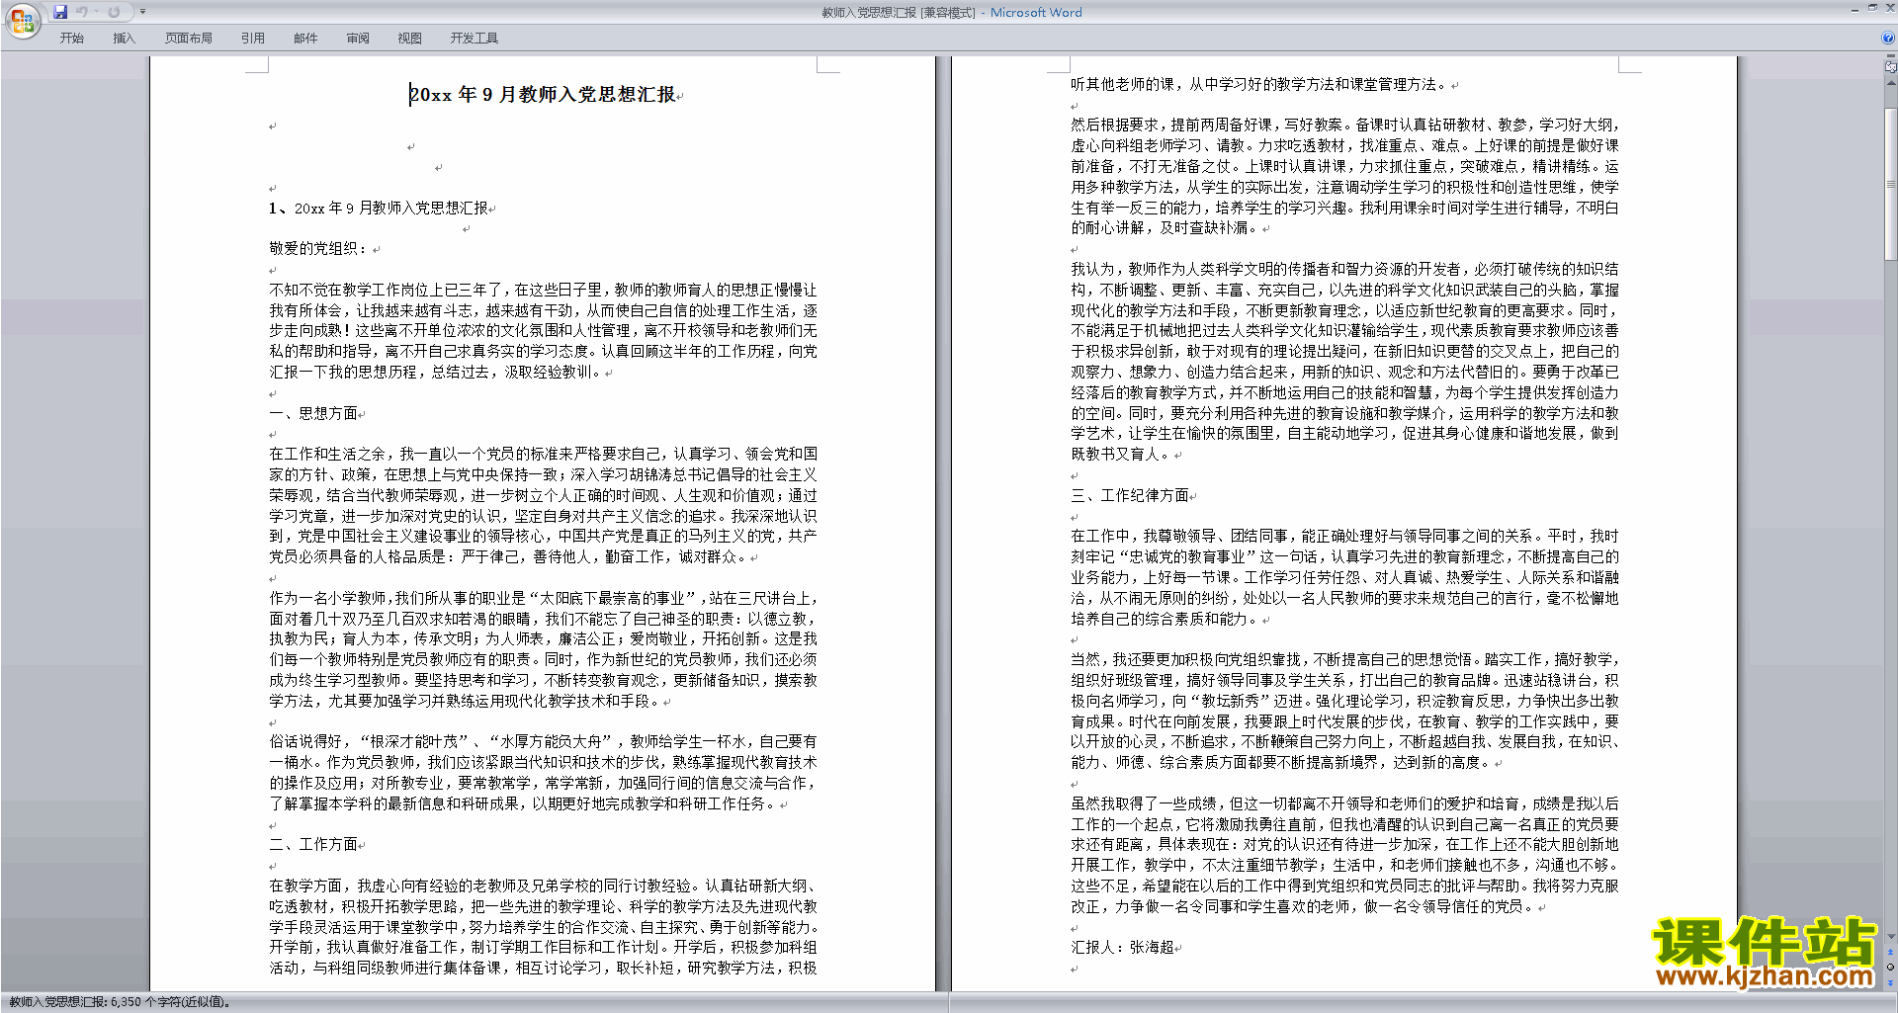This screenshot has width=1898, height=1013.
Task: Open the 插入 ribbon tab
Action: point(124,39)
